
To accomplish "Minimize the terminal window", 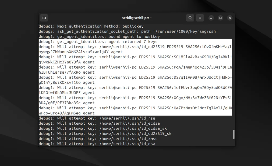I will coord(211,18).
